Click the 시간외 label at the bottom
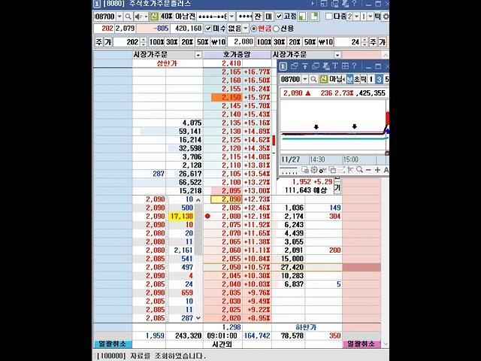481x361 pixels. [x=222, y=344]
